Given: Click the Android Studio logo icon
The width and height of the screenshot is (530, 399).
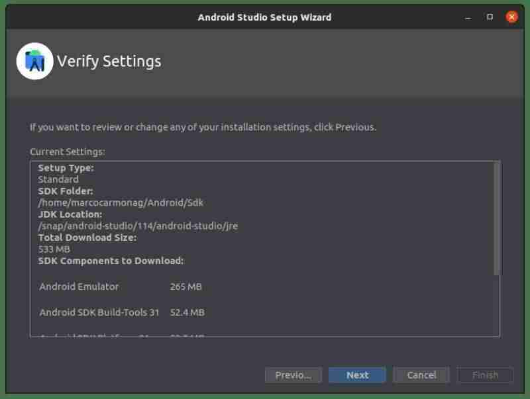Looking at the screenshot, I should (x=35, y=61).
